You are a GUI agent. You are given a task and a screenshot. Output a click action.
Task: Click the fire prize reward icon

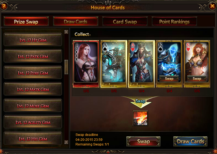[140, 118]
